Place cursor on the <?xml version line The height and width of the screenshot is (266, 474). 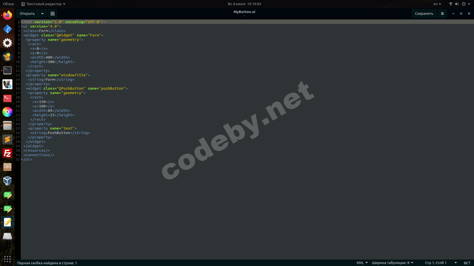click(63, 22)
